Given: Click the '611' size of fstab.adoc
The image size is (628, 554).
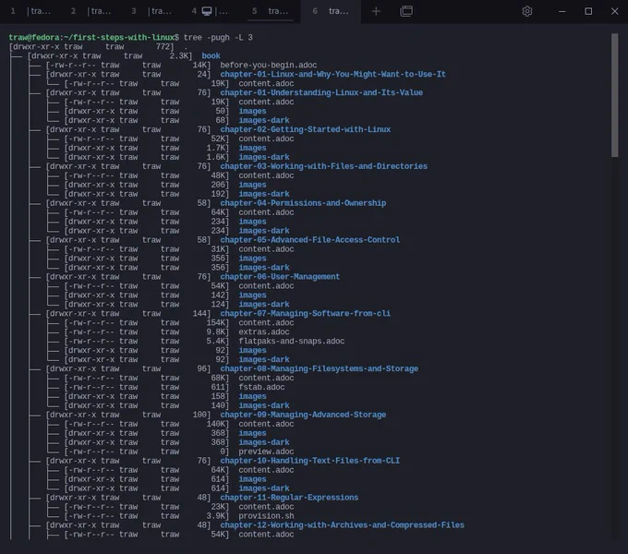Looking at the screenshot, I should click(218, 387).
